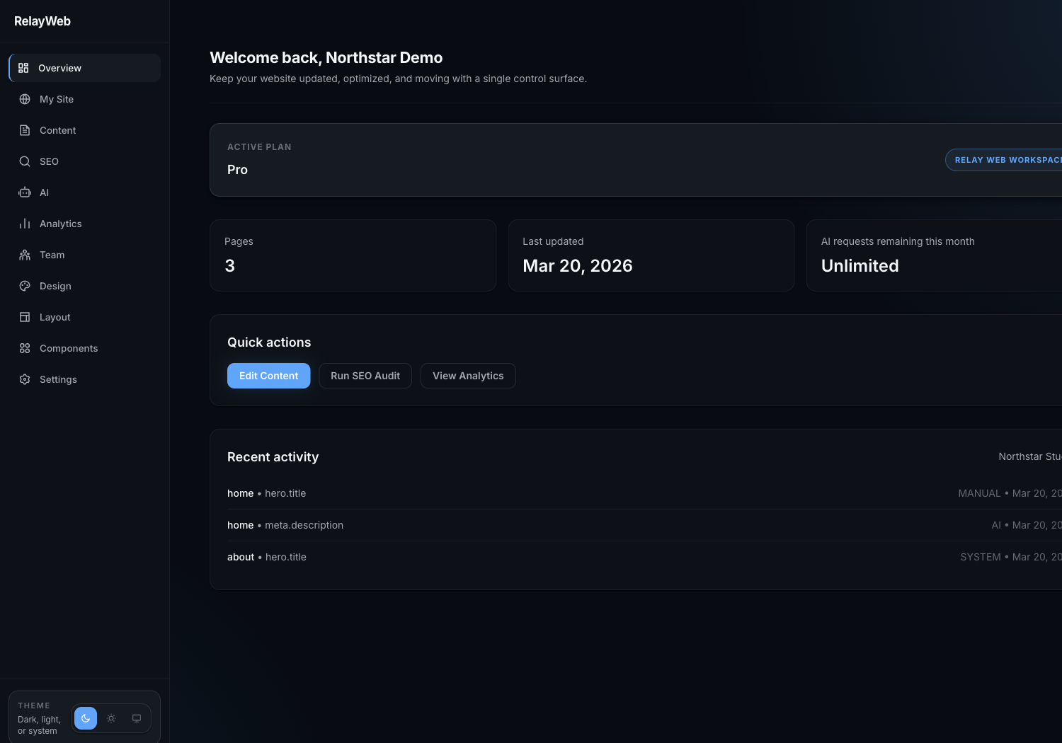
Task: Select system theme with monitor toggle
Action: [137, 718]
